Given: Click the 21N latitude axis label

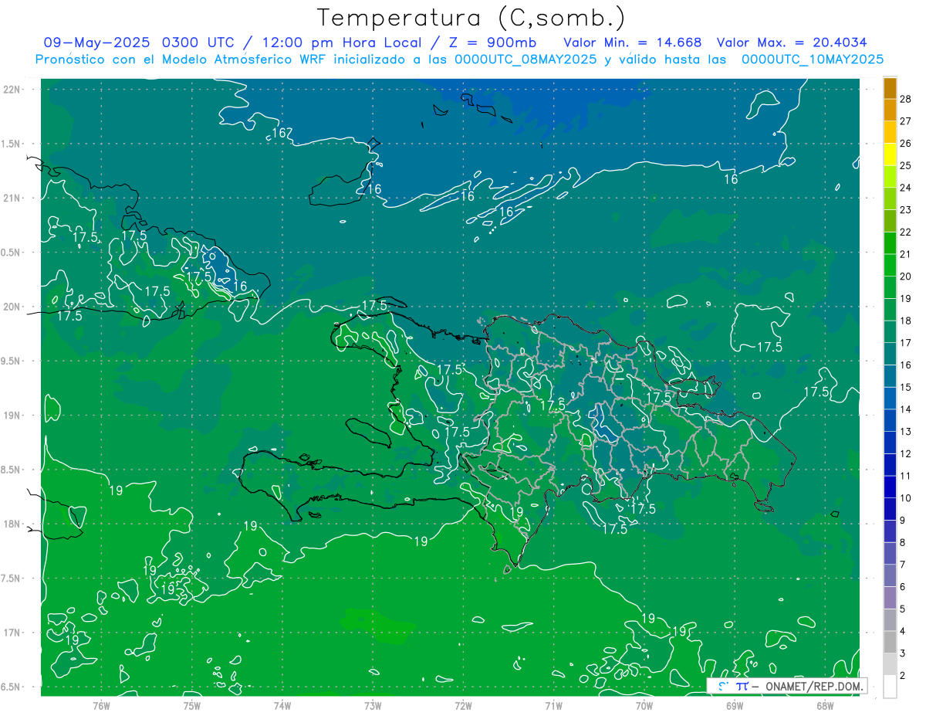Looking at the screenshot, I should pos(12,198).
